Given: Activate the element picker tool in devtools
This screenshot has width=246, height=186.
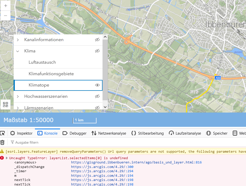Looking at the screenshot, I should 3,133.
